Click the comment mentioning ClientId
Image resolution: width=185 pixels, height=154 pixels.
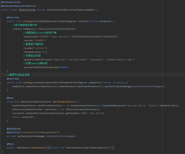click(x=39, y=33)
